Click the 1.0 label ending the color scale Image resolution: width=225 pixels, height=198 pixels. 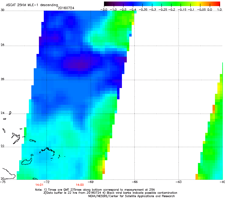(x=220, y=10)
